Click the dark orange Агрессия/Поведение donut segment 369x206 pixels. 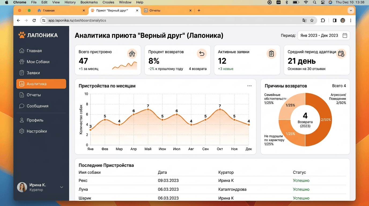326,120
